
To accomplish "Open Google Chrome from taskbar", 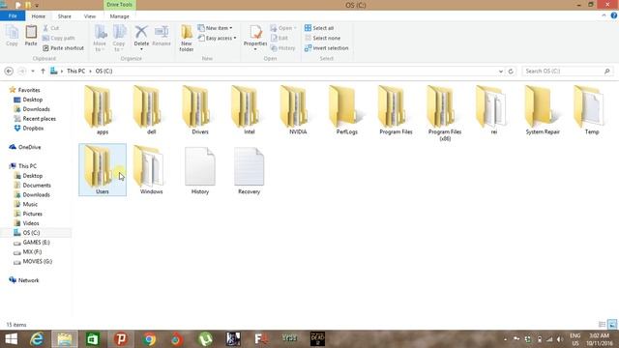I will 149,339.
